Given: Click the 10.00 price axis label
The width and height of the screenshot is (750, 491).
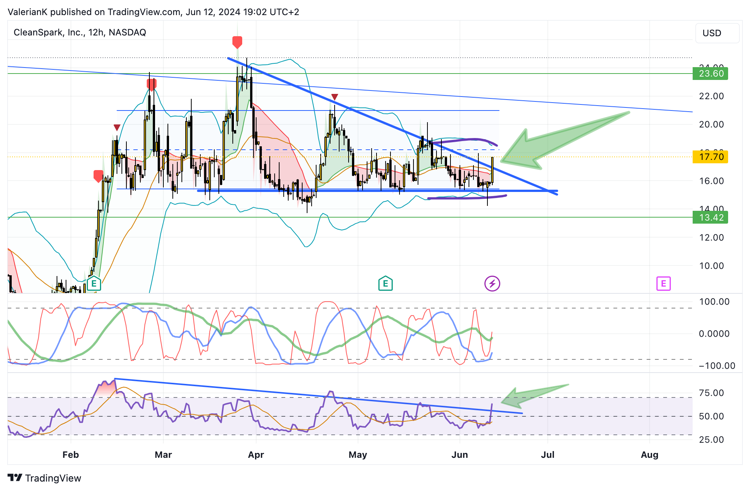Looking at the screenshot, I should click(x=712, y=266).
